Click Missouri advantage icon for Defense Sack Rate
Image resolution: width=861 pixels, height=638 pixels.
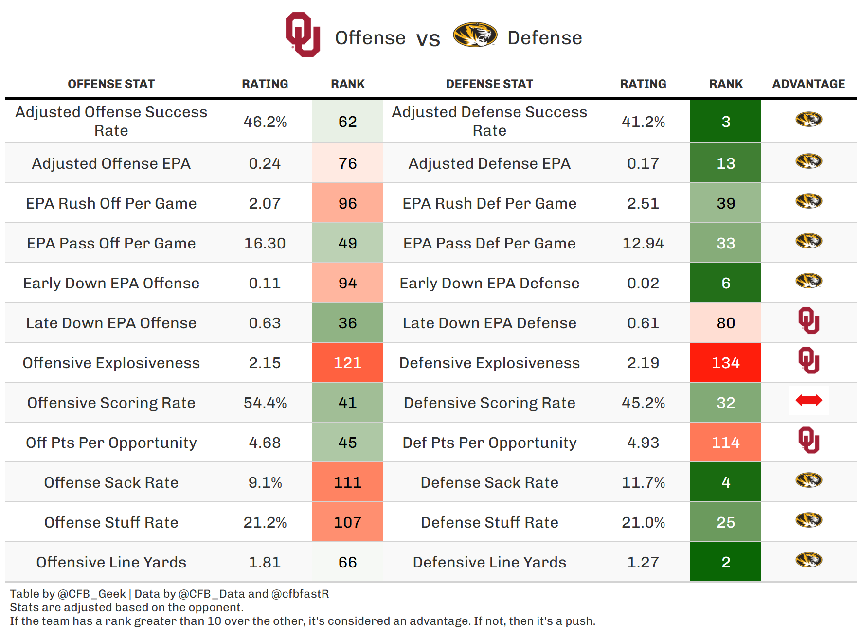pyautogui.click(x=808, y=480)
